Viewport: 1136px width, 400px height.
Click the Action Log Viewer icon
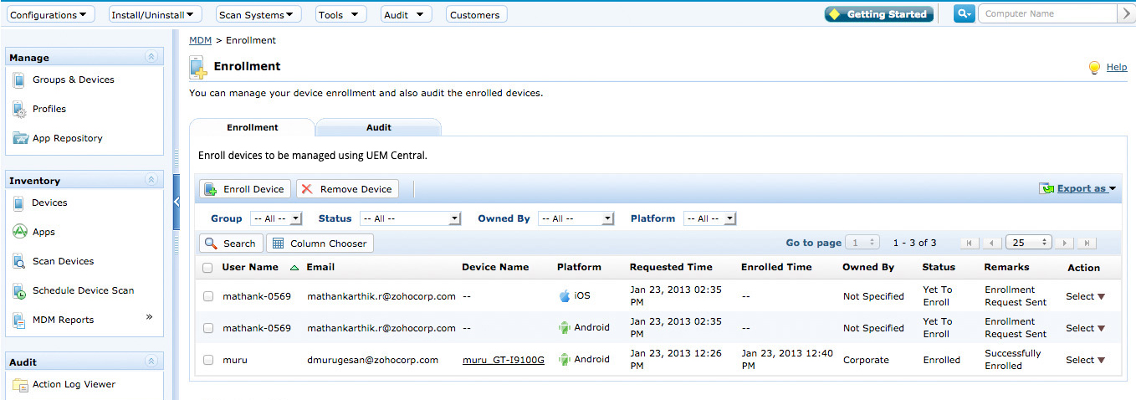click(19, 385)
